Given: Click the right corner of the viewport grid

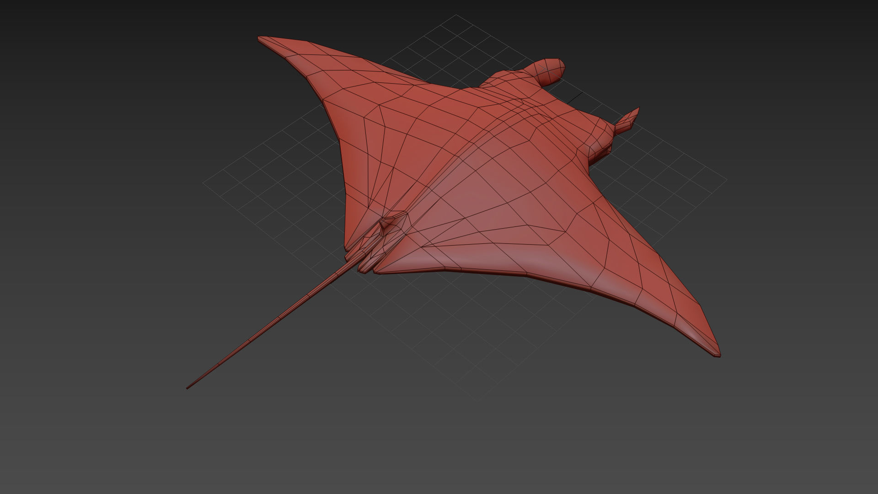Looking at the screenshot, I should (x=726, y=180).
